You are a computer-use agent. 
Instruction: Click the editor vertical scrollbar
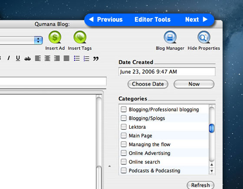pyautogui.click(x=99, y=142)
